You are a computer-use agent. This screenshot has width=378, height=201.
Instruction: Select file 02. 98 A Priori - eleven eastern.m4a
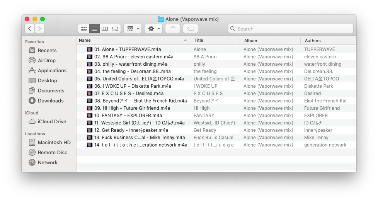point(134,57)
